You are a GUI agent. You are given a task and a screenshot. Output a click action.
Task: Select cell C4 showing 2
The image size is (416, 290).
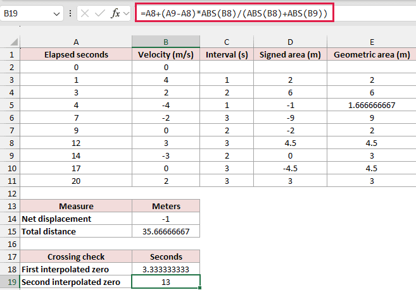(x=227, y=92)
